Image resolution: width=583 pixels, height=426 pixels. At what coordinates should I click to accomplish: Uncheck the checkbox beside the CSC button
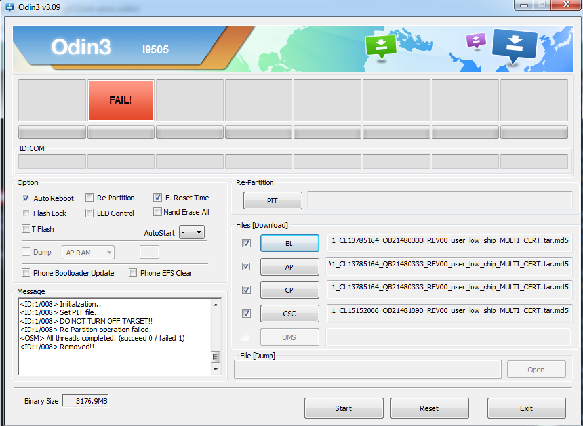coord(246,313)
